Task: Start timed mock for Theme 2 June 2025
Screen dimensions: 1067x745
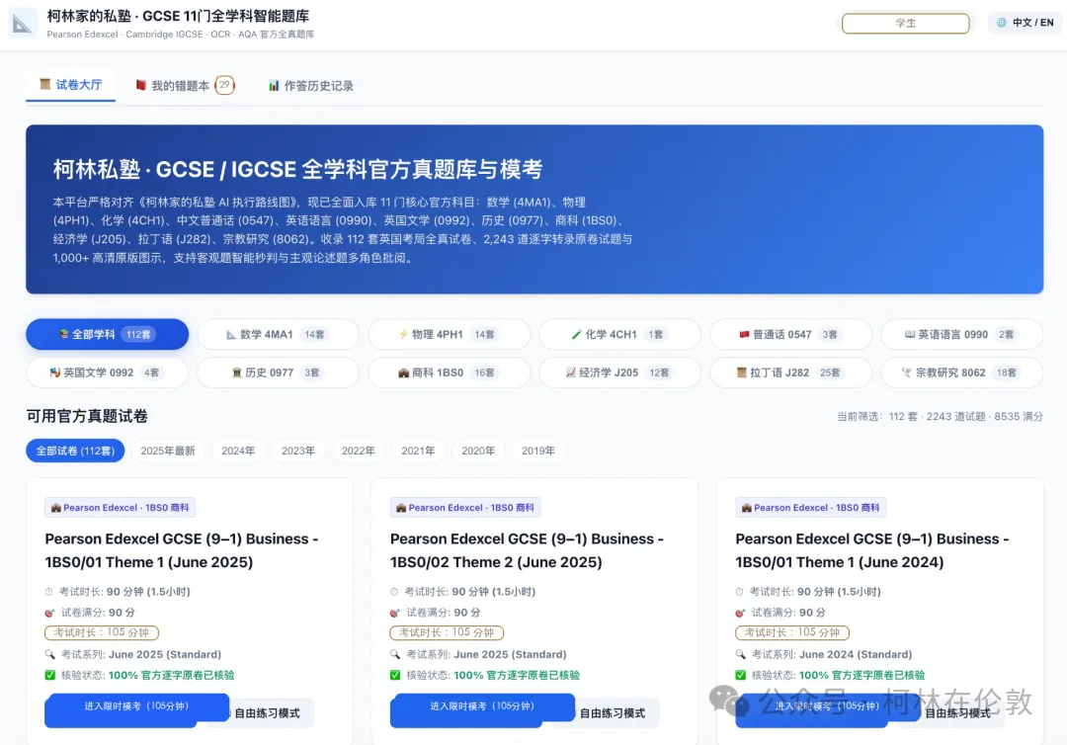Action: [x=482, y=709]
